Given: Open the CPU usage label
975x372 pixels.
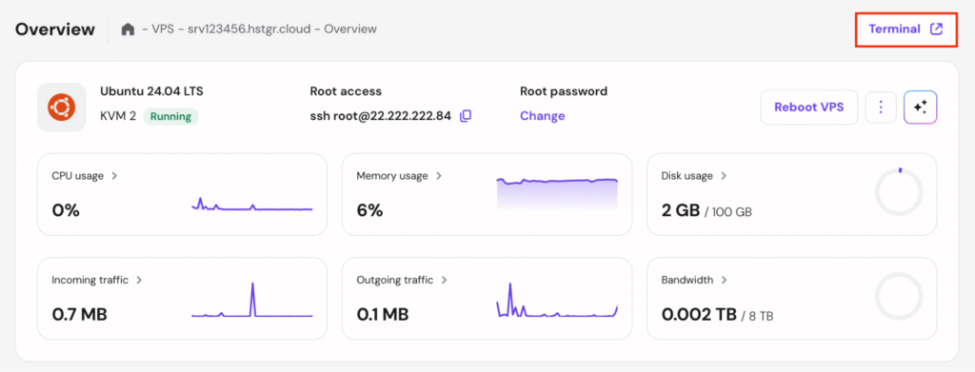Looking at the screenshot, I should [78, 176].
